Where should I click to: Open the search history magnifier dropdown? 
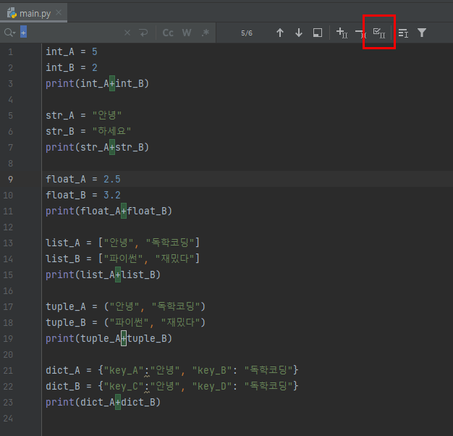click(x=9, y=33)
